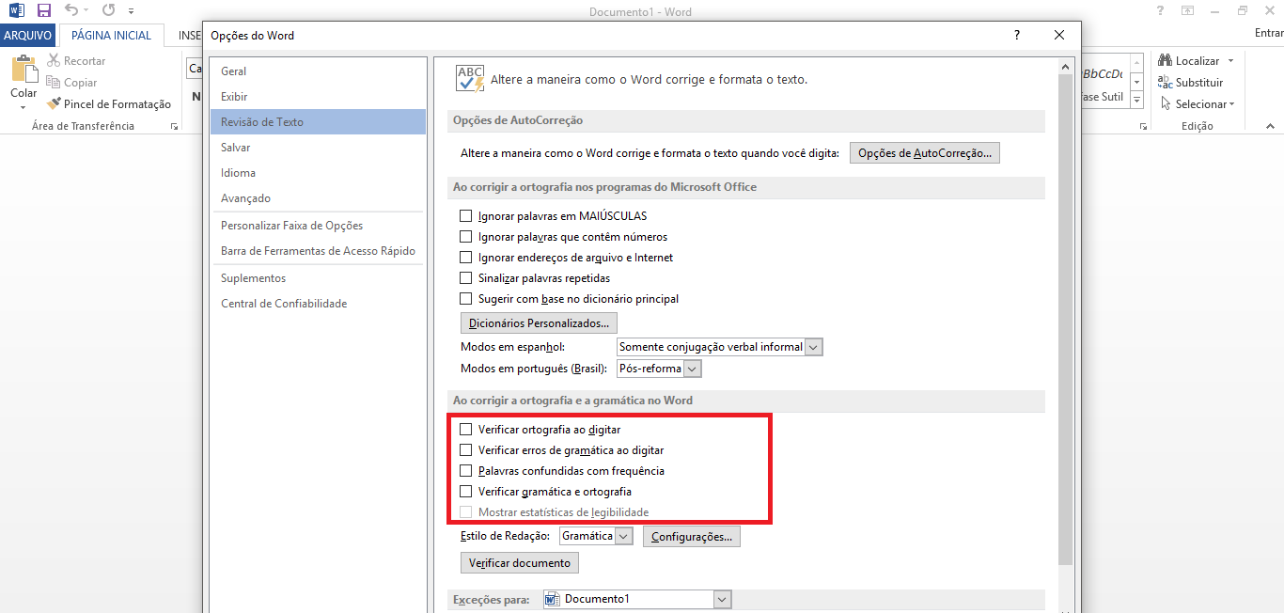Open the Colar paste options arrow

[x=23, y=107]
